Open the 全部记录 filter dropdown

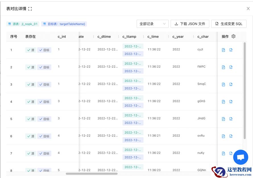(152, 24)
